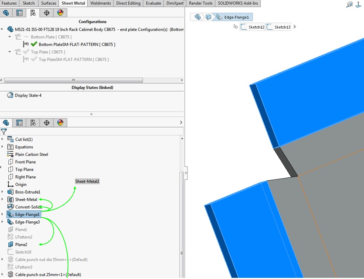Expand the Edge-Flange1 feature
Viewport: 364px width, 279px height.
point(2,214)
